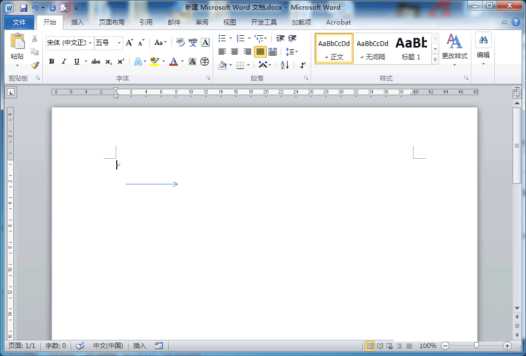Select Justify alignment
The image size is (526, 356).
[x=260, y=51]
